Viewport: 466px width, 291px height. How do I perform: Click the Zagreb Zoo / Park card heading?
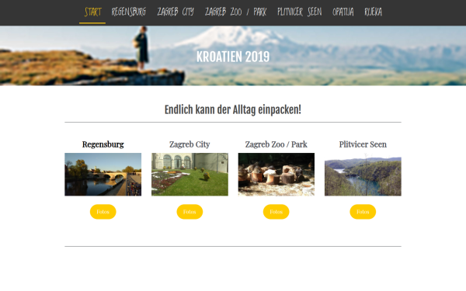[x=276, y=144]
